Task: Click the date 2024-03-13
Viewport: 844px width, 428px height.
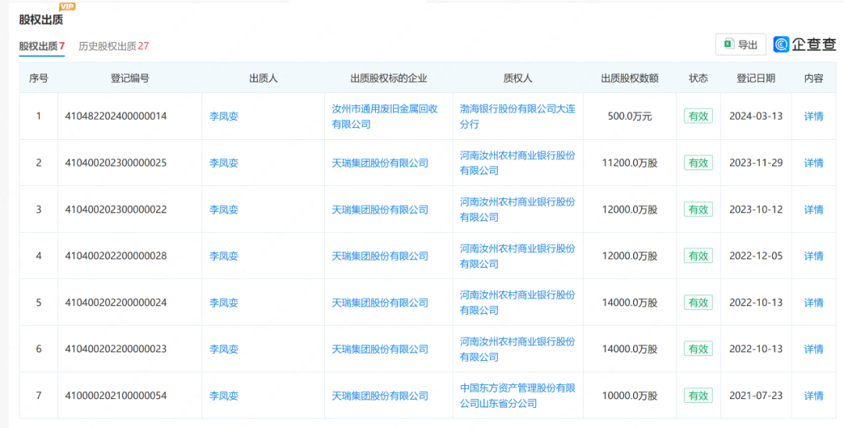Action: coord(756,116)
